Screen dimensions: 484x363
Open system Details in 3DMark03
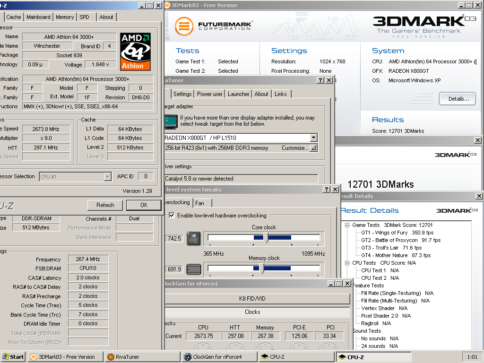tap(458, 99)
